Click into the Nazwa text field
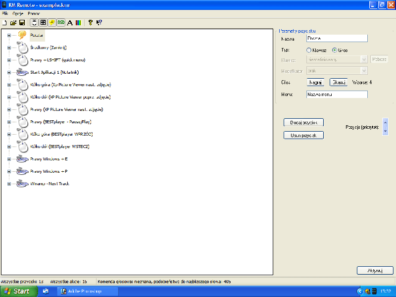Screen dimensions: 396x297 tap(337, 38)
